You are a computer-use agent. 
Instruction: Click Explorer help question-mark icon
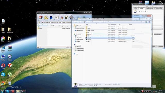149,22
